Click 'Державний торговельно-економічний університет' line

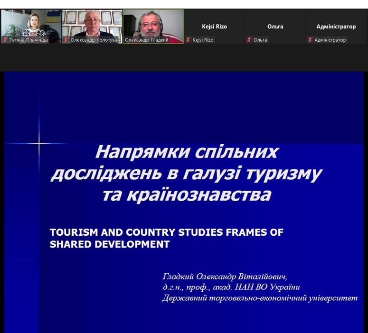[x=260, y=298]
